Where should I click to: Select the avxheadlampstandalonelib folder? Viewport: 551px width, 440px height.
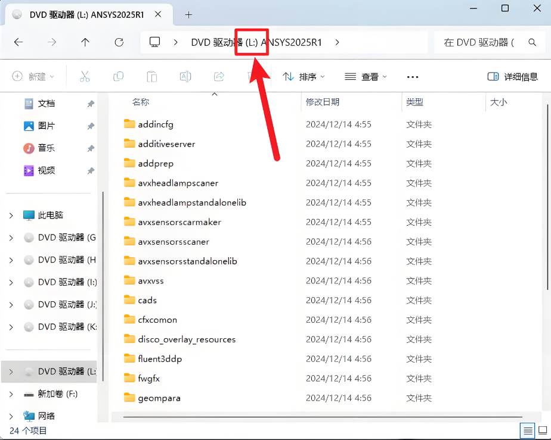(192, 202)
